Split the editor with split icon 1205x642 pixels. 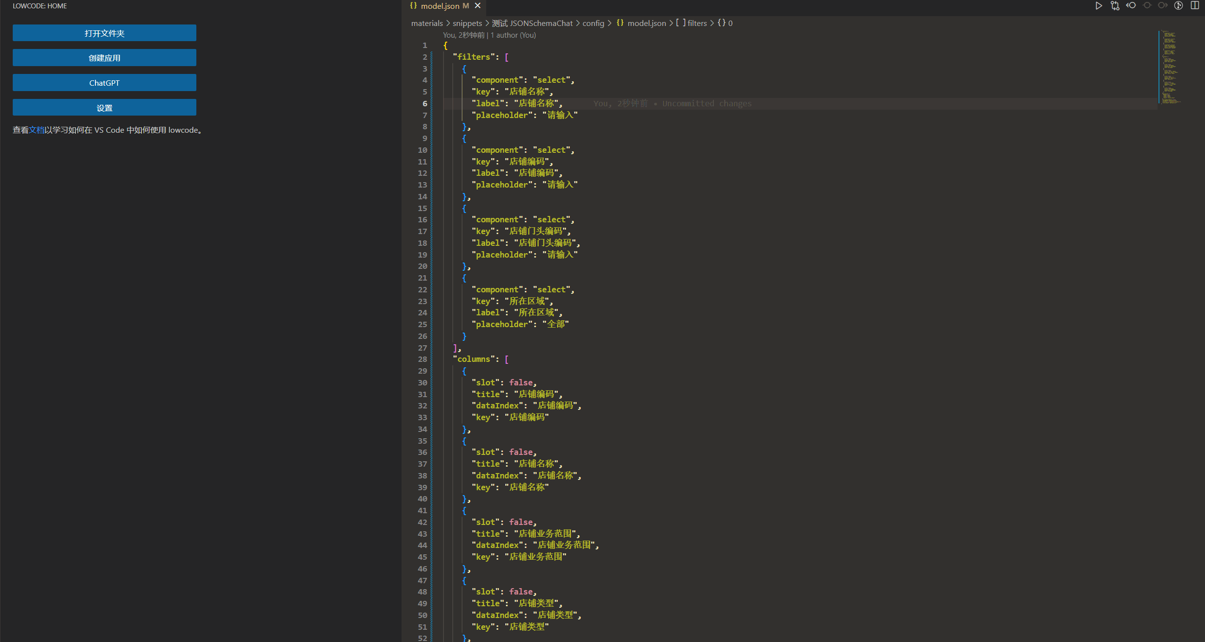point(1195,6)
